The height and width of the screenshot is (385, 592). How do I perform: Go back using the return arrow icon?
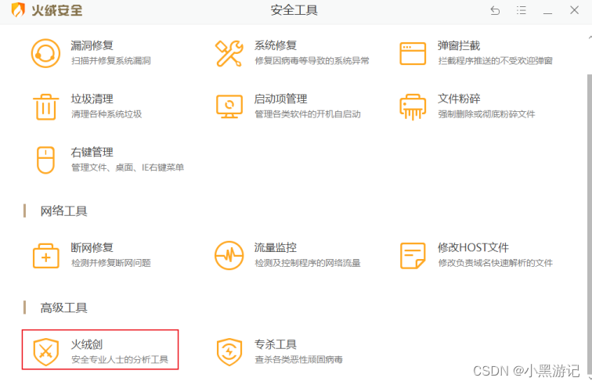[x=495, y=10]
